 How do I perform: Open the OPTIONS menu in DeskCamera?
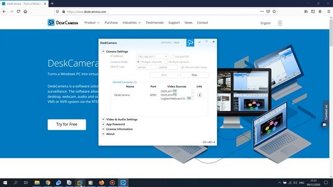pos(166,43)
